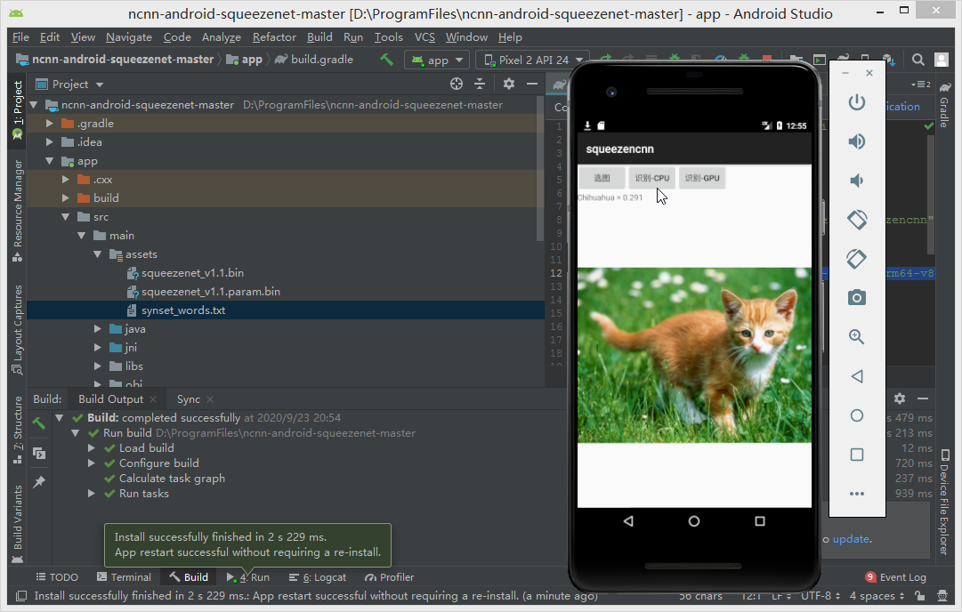
Task: Expand the Load build node
Action: tap(92, 448)
